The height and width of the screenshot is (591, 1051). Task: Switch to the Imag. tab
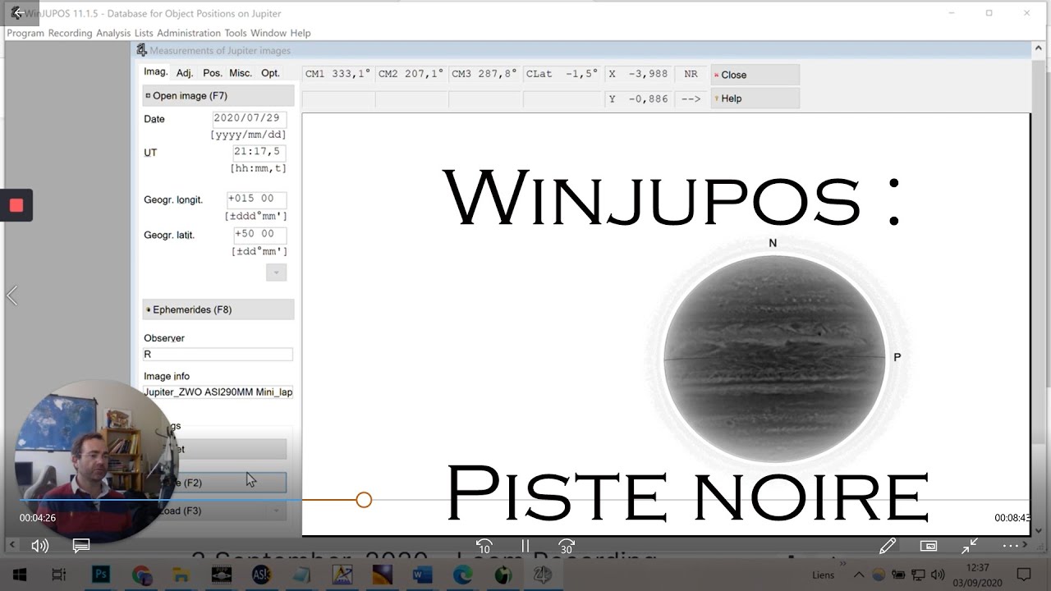coord(156,72)
